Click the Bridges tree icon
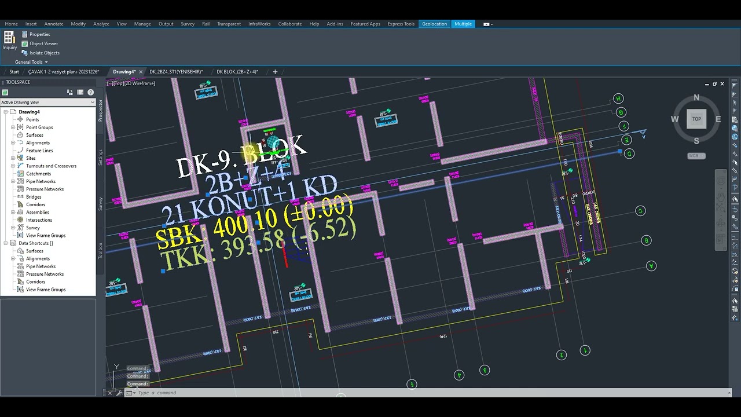Screen dimensions: 741x417 pos(20,197)
